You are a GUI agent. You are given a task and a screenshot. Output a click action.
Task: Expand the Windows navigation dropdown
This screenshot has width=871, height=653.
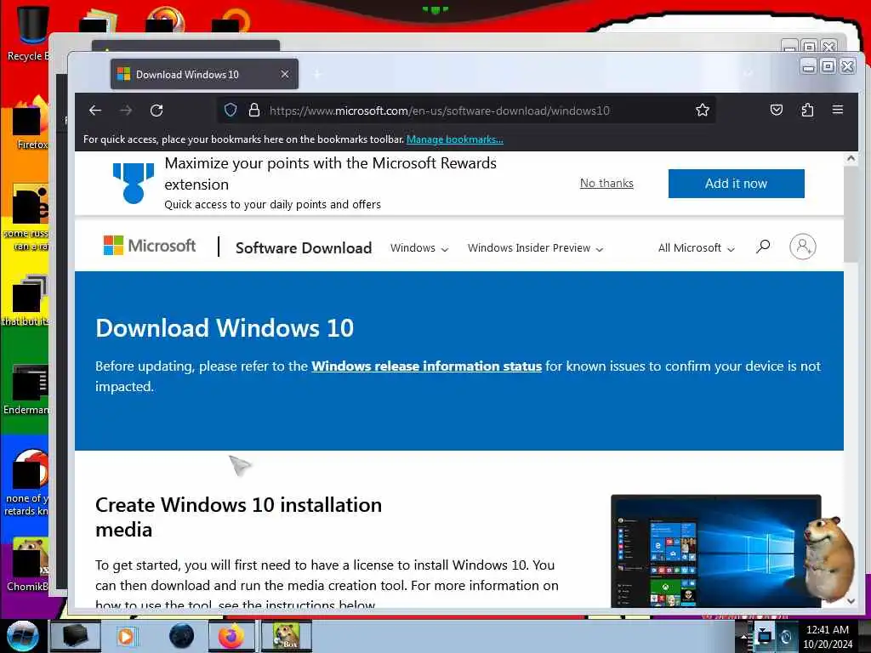[418, 247]
